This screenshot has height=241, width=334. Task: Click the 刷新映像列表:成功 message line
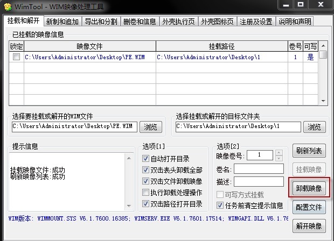[x=38, y=177]
